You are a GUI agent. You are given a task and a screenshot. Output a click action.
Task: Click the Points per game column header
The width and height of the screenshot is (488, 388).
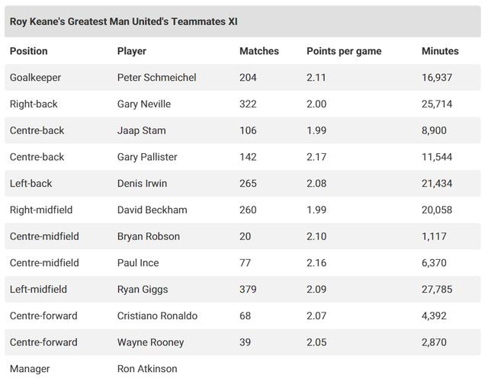(344, 51)
